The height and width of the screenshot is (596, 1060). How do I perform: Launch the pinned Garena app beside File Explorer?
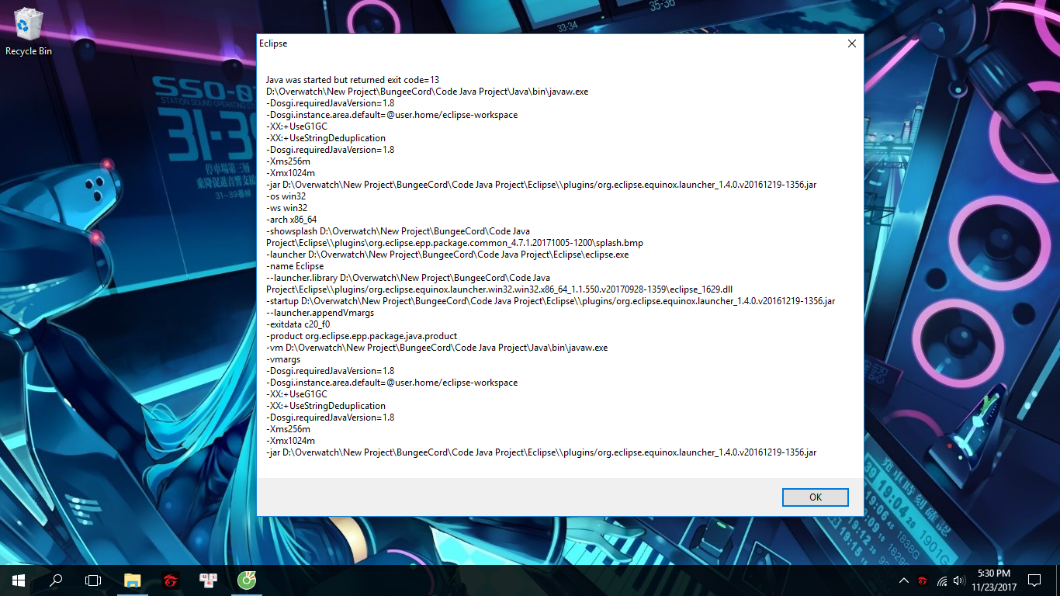point(170,580)
